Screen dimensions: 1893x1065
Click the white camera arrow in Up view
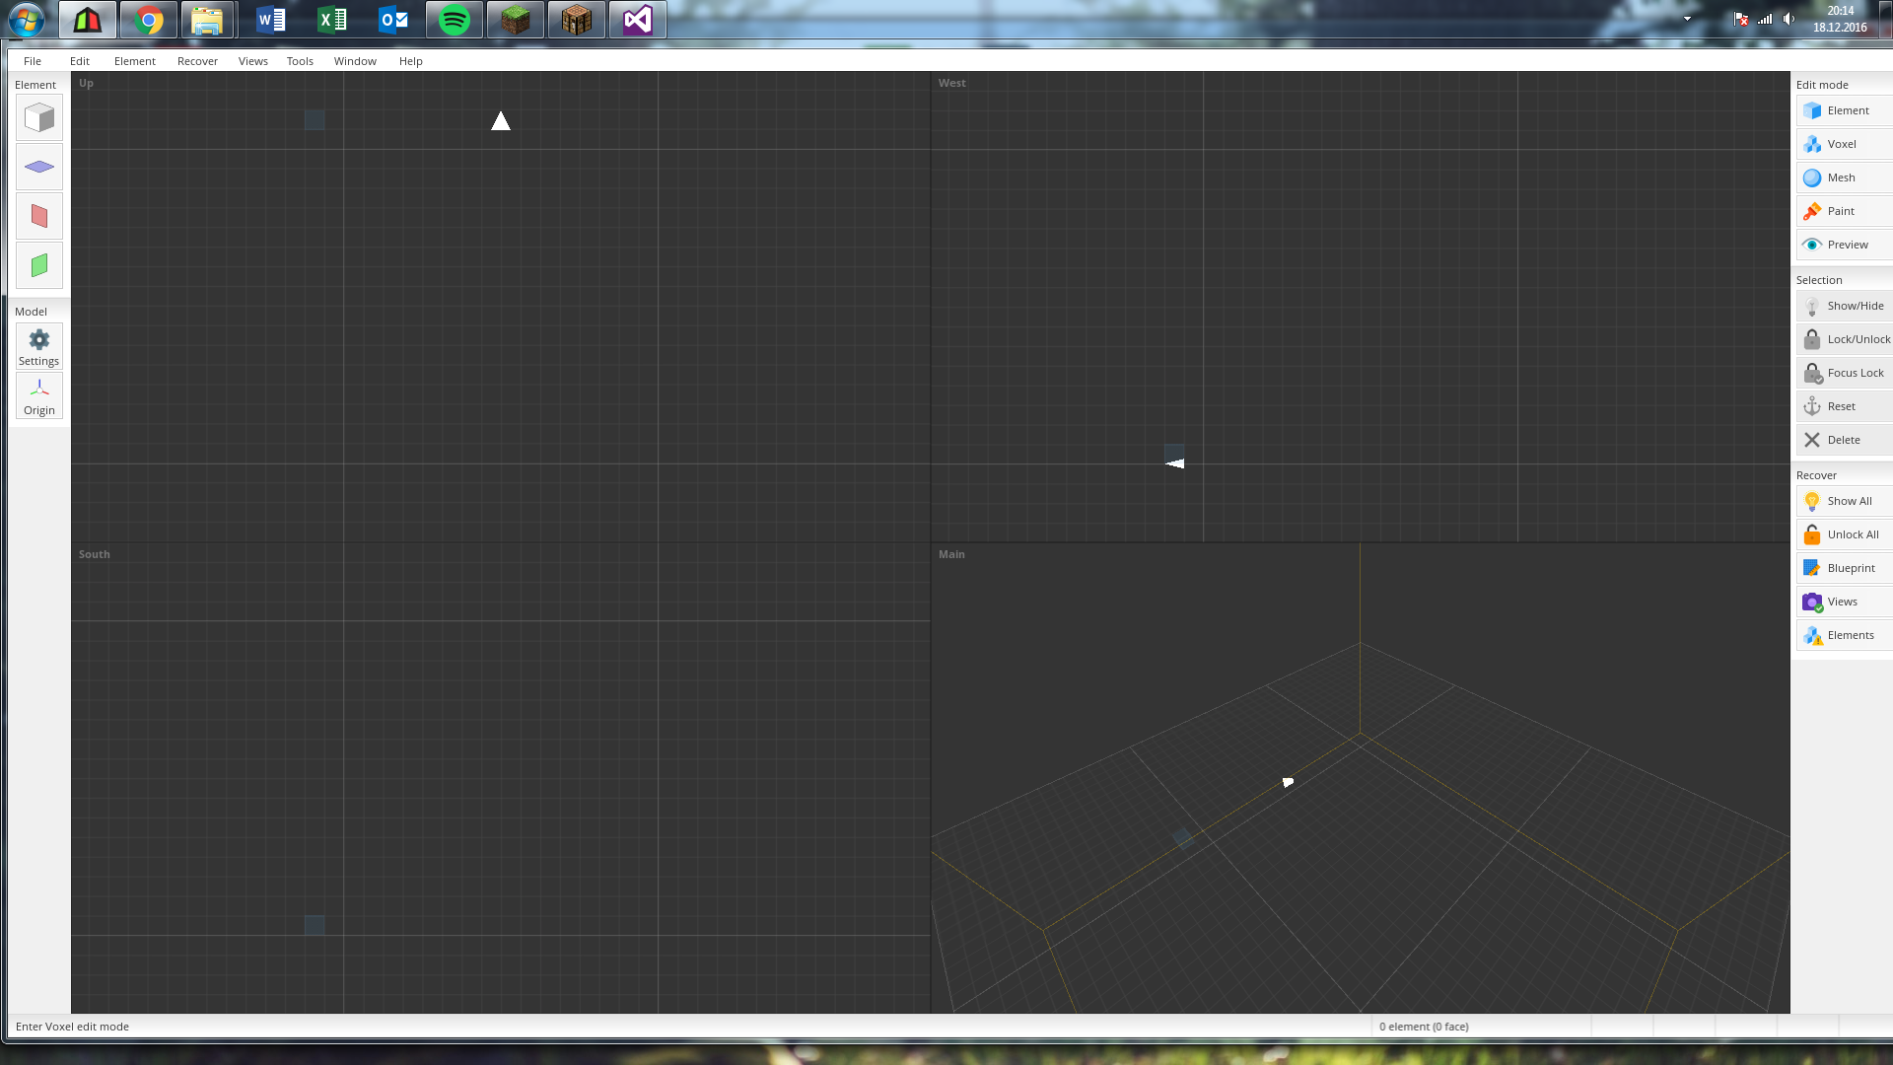tap(501, 121)
